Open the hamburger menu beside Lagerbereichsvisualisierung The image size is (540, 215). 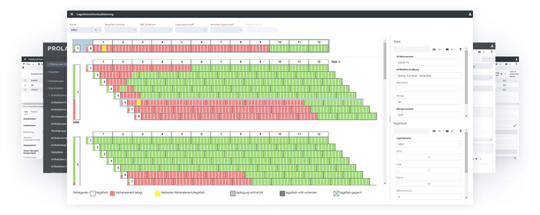click(x=71, y=14)
